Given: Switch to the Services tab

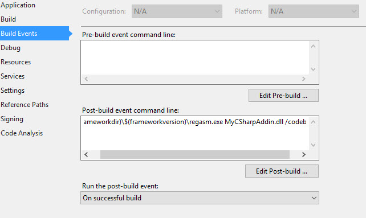Looking at the screenshot, I should pos(13,76).
